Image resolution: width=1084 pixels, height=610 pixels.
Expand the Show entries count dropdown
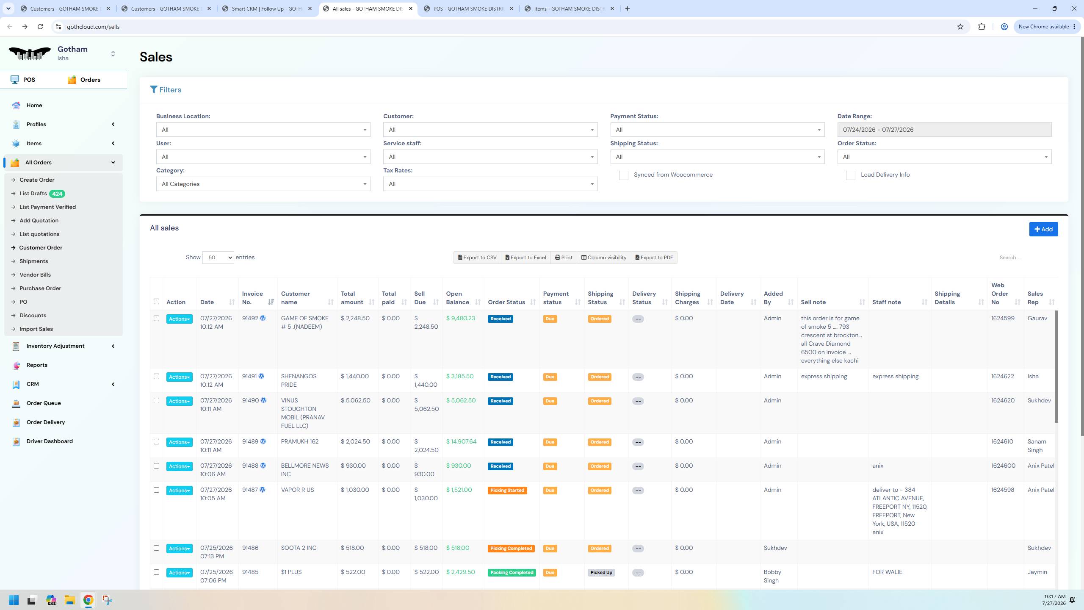[x=218, y=258]
